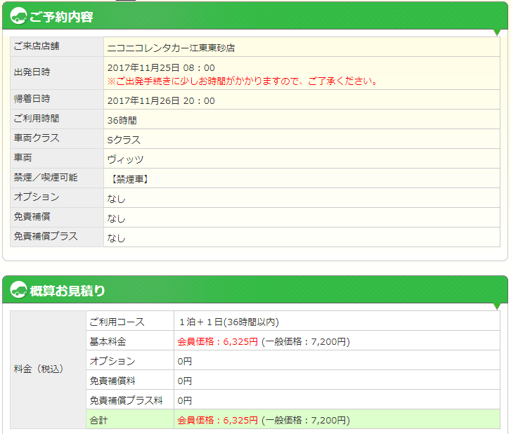Select store name ニコニコレンタカー江東東砂店
Viewport: 511px width, 434px height.
point(171,48)
